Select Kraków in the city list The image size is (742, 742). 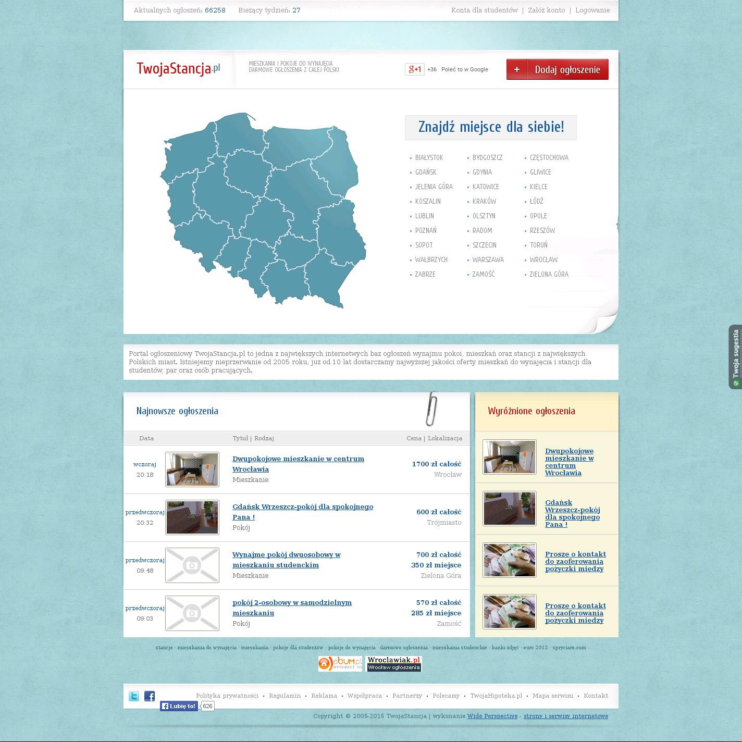(x=484, y=201)
